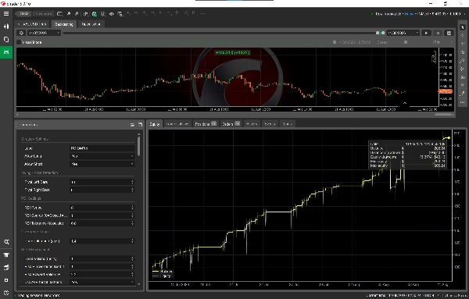
Task: Adjust the date range slider end handle
Action: pos(382,33)
